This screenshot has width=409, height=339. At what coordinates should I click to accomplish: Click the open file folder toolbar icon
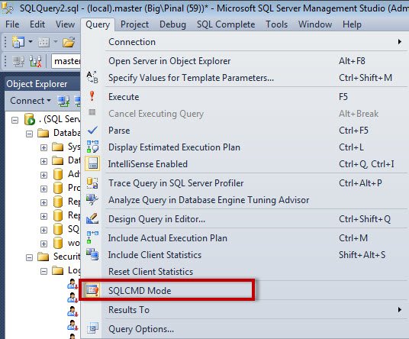pyautogui.click(x=69, y=42)
